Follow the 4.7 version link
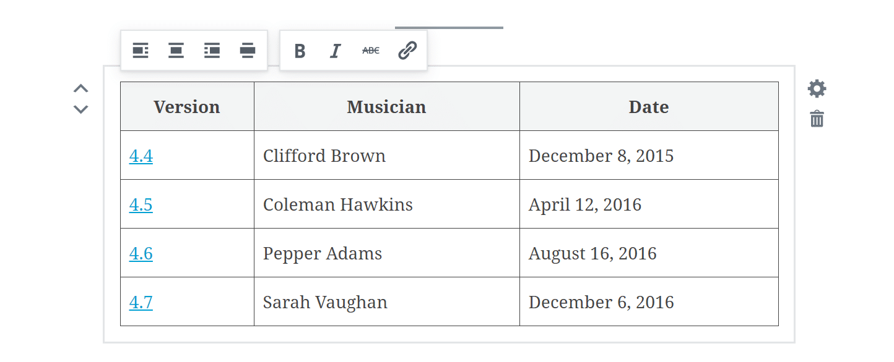The height and width of the screenshot is (362, 894). (141, 302)
